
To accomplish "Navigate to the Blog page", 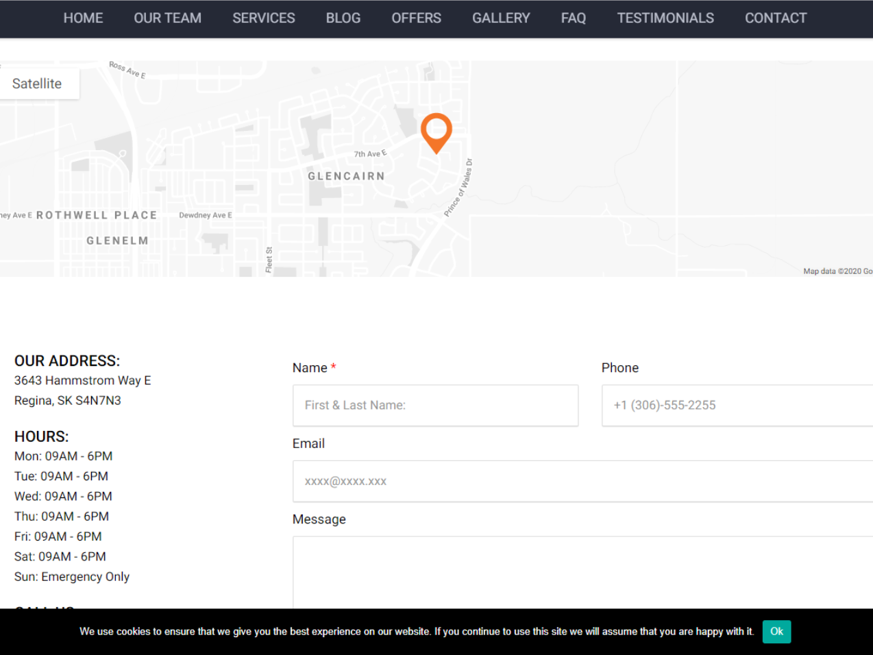I will coord(343,18).
